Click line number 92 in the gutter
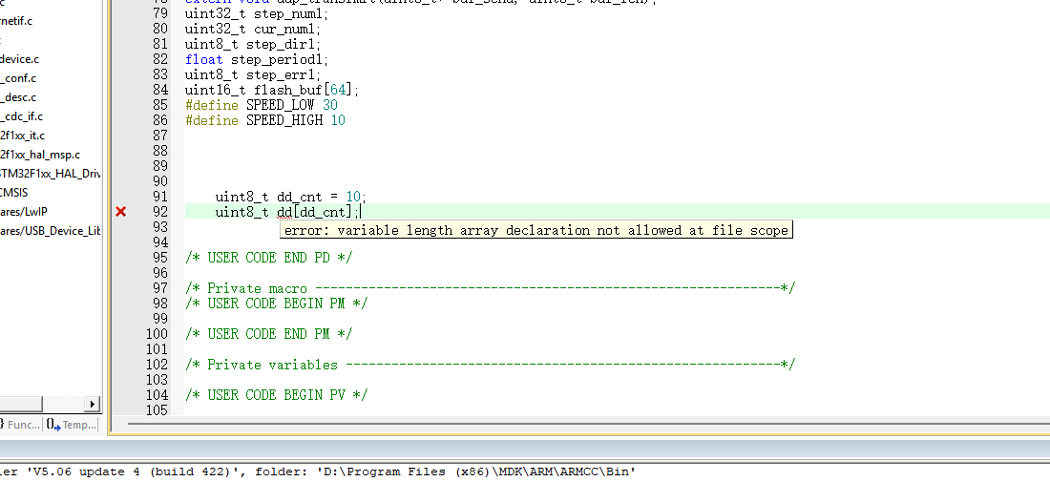Viewport: 1050px width, 482px height. [x=160, y=212]
